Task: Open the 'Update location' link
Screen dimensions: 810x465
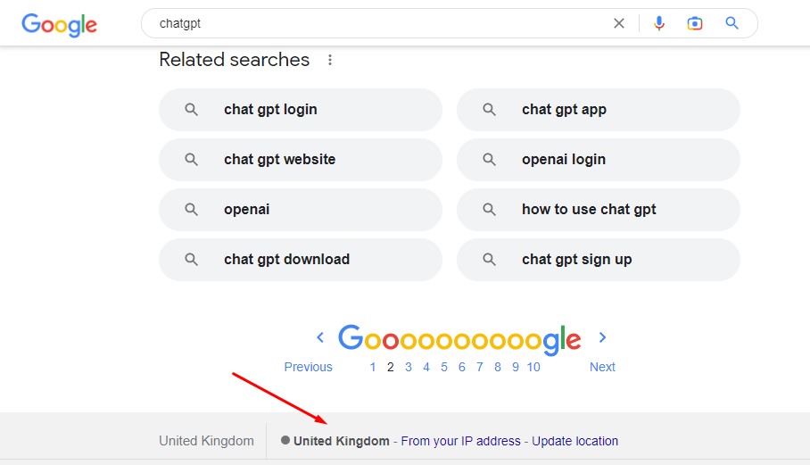Action: pyautogui.click(x=575, y=441)
